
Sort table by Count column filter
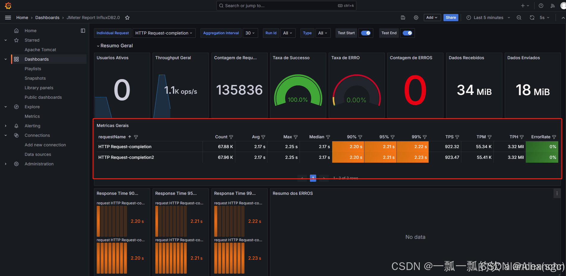click(x=231, y=137)
